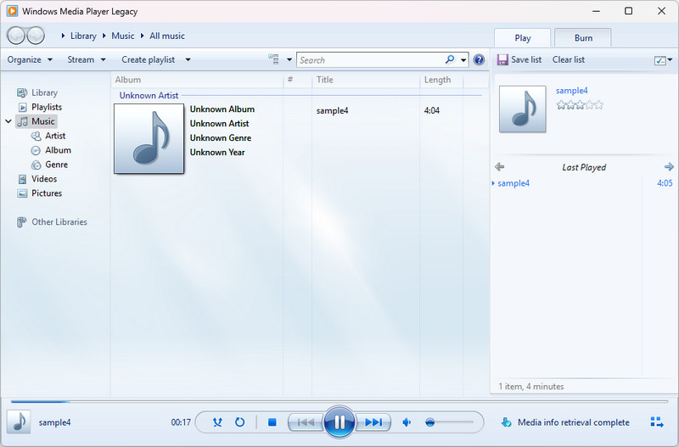Click the Back navigation arrow button

point(16,36)
